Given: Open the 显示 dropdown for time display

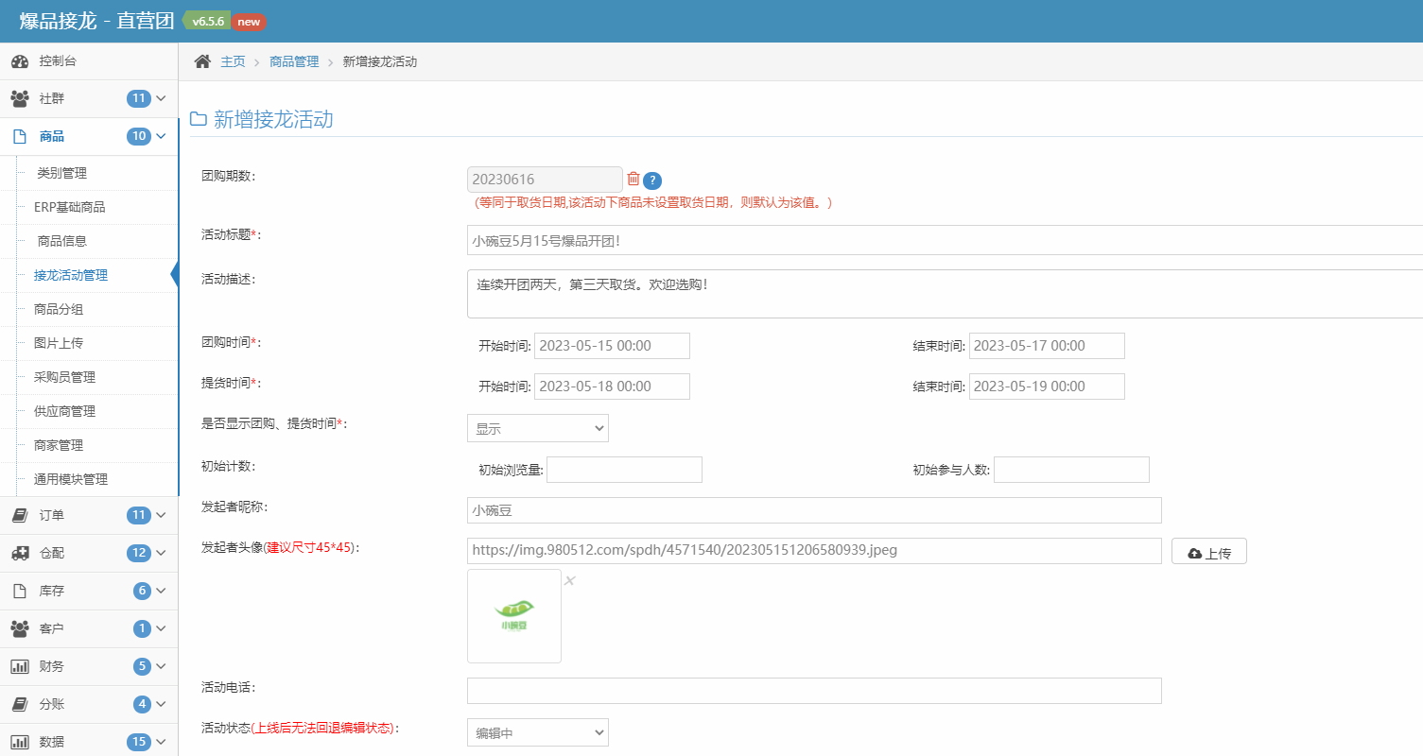Looking at the screenshot, I should 538,428.
